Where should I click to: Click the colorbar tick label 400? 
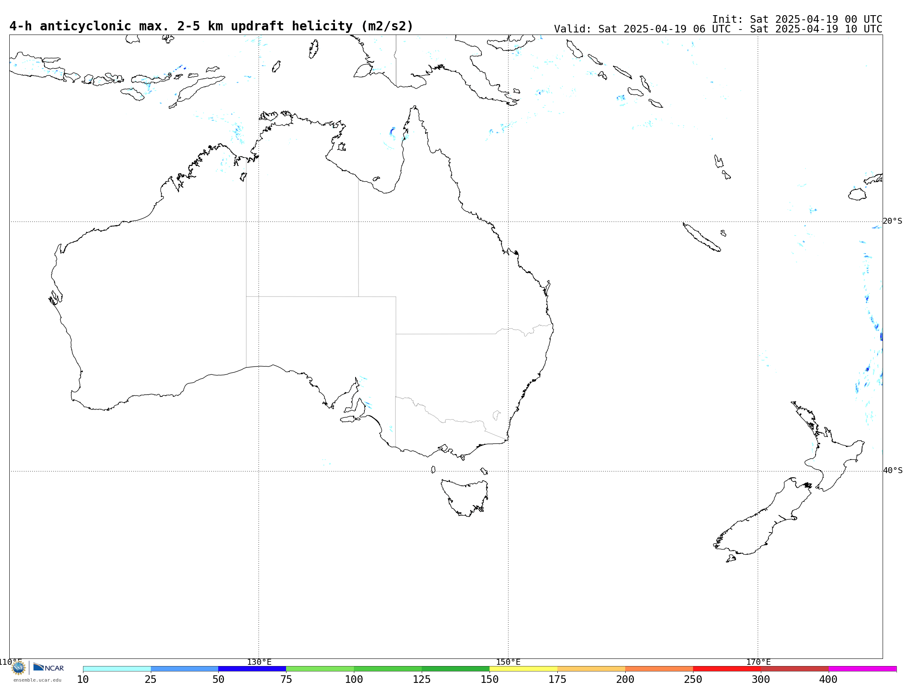828,680
